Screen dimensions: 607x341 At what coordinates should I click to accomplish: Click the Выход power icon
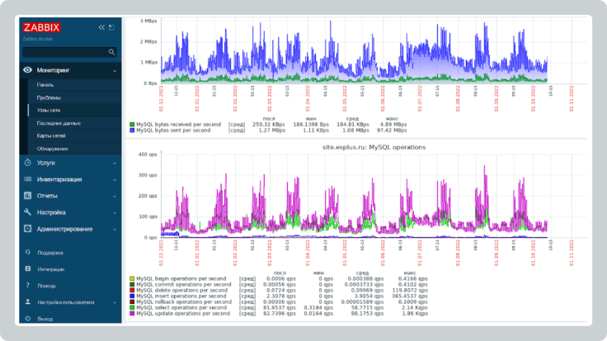coord(27,319)
